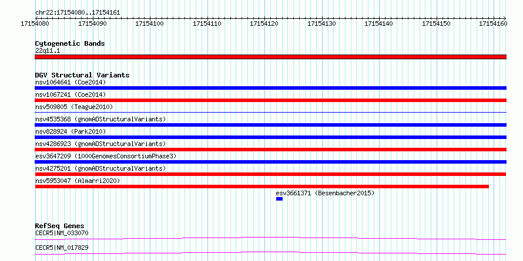The width and height of the screenshot is (523, 261).
Task: Click the thin blue line for nsv509805
Action: point(270,113)
